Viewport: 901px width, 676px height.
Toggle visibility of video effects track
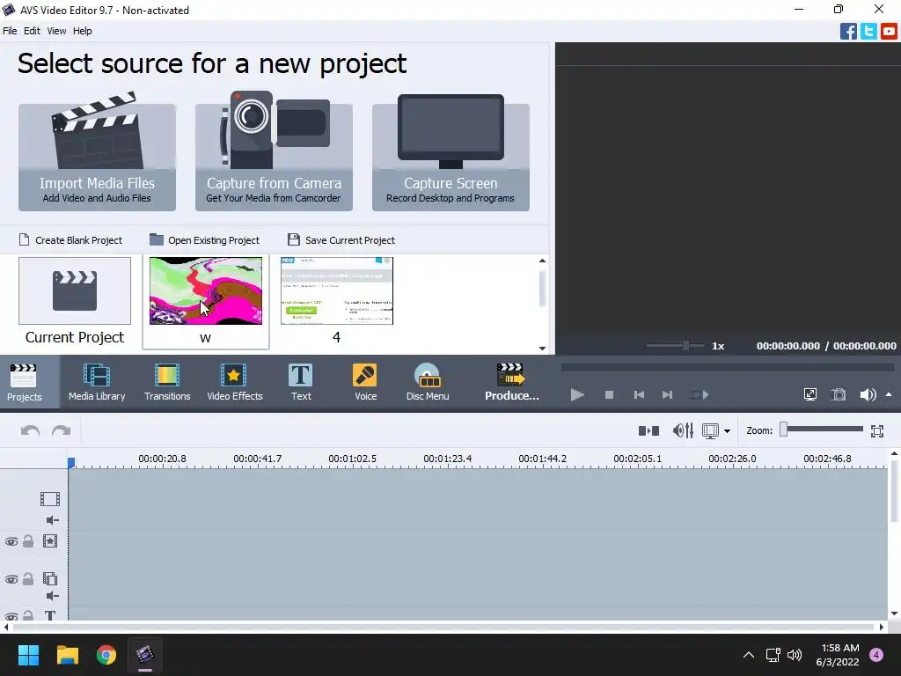pyautogui.click(x=11, y=541)
